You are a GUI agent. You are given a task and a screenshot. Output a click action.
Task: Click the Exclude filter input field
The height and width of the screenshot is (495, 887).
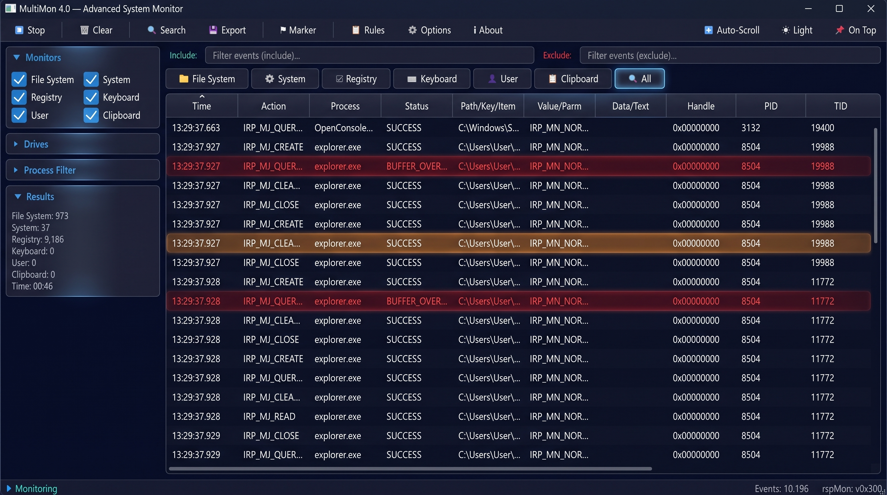tap(730, 55)
